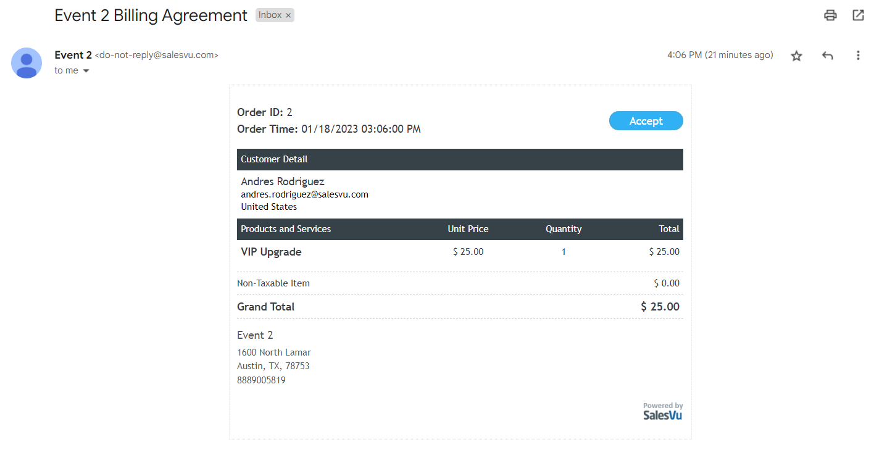Click the do-not-reply@salesvu.com sender address
Screen dimensions: 874x450
point(156,55)
